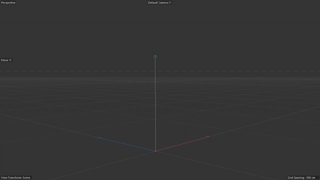
Task: Click the blue Z-axis handle end
Action: [x=100, y=138]
